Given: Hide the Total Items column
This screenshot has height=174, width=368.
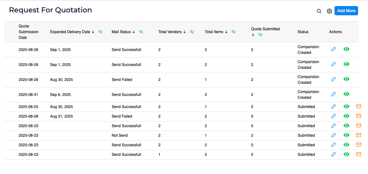Looking at the screenshot, I should click(x=233, y=32).
